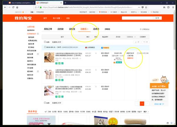Switch to the 所有订单 tab
177x127 pixels.
pyautogui.click(x=48, y=29)
